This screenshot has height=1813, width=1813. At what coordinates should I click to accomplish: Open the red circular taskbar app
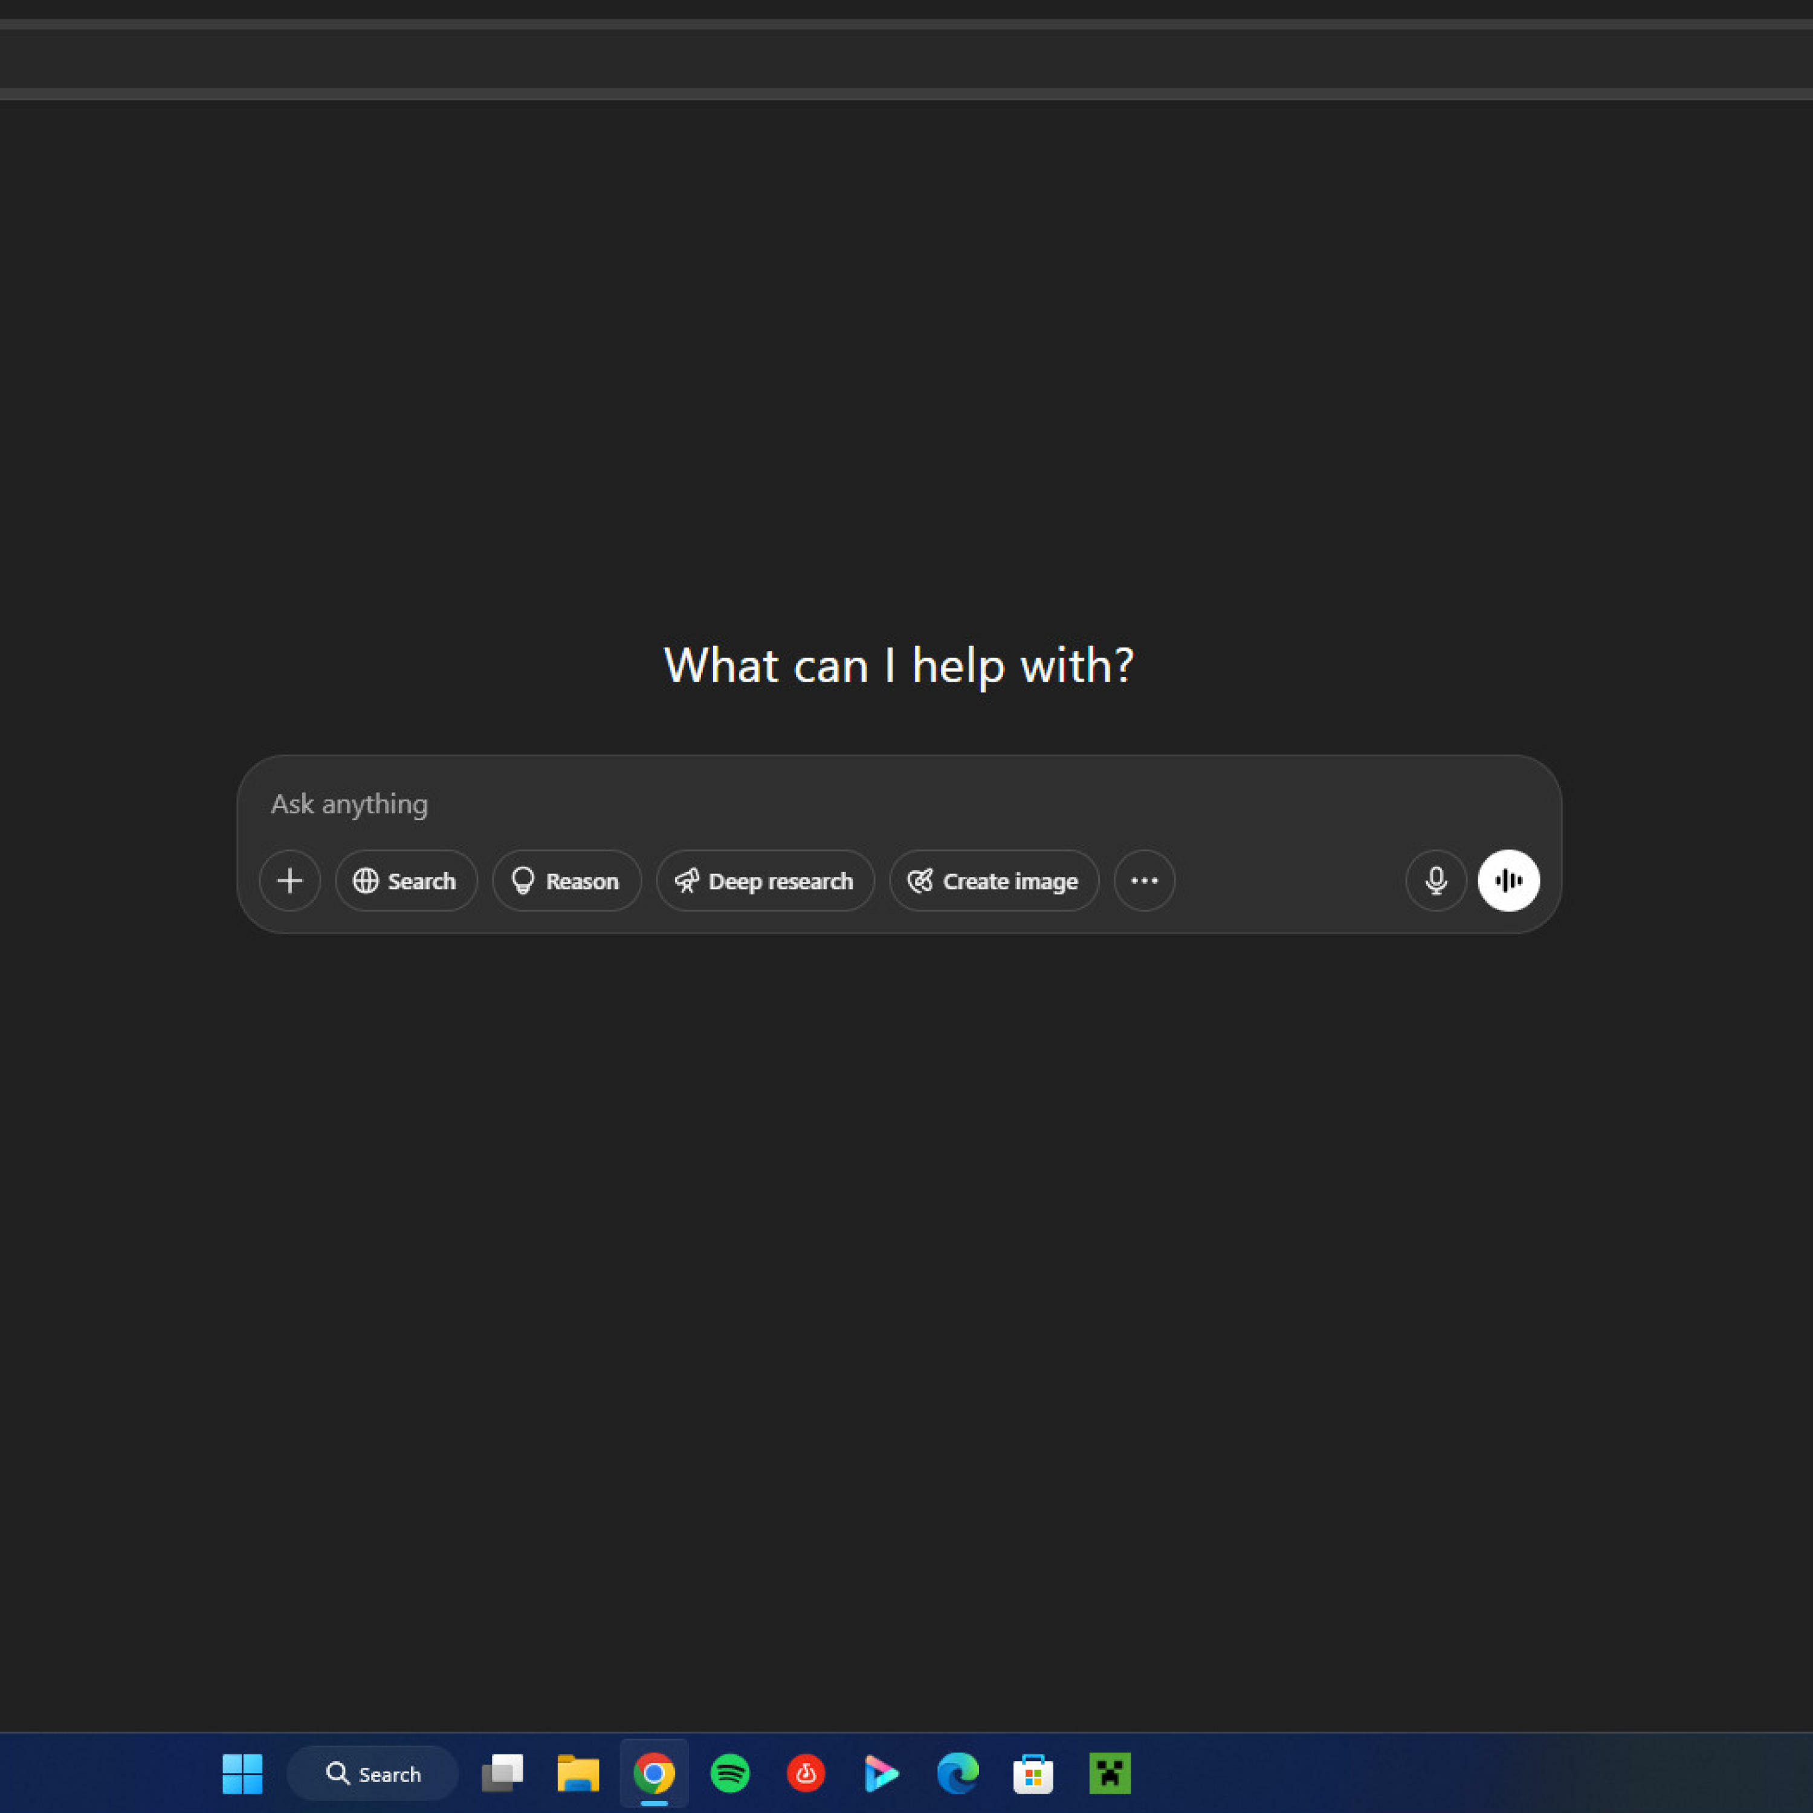pos(806,1774)
